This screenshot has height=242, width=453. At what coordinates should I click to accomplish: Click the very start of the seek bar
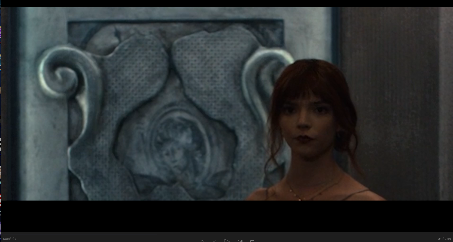pyautogui.click(x=3, y=234)
